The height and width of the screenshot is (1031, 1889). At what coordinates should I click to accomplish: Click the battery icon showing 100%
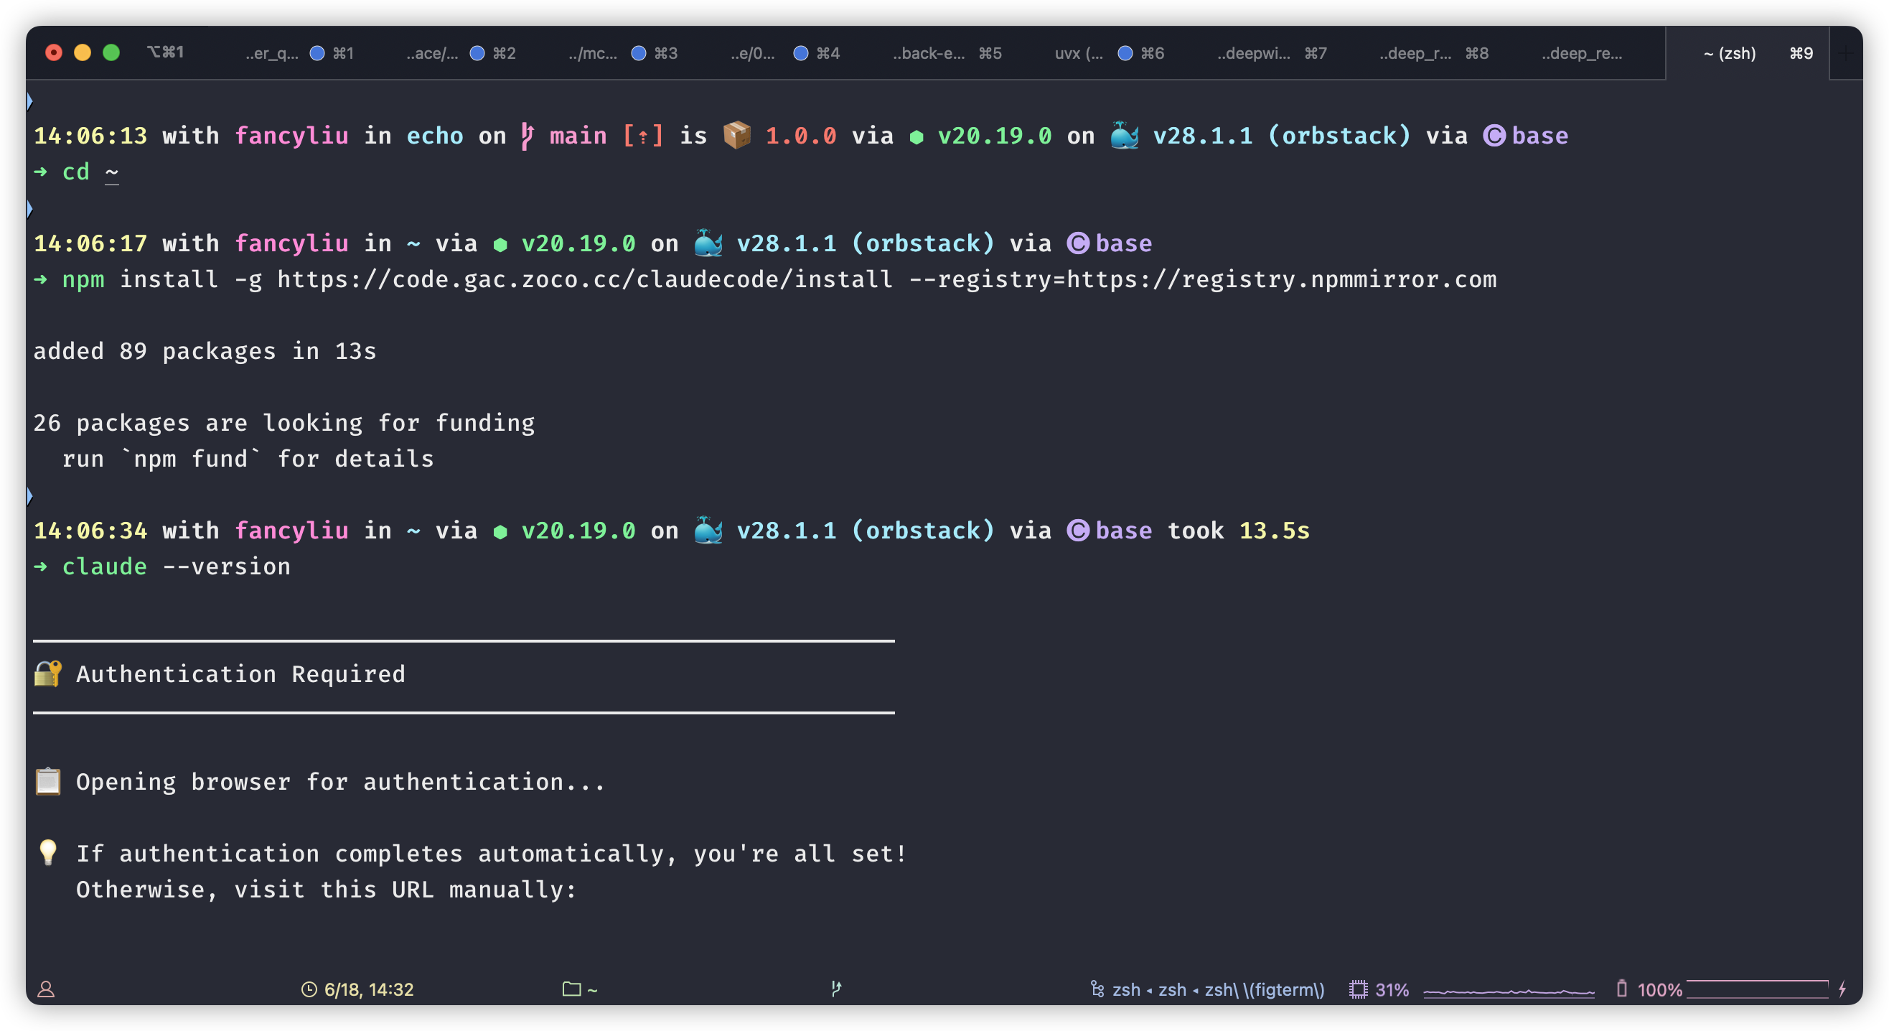[x=1621, y=989]
